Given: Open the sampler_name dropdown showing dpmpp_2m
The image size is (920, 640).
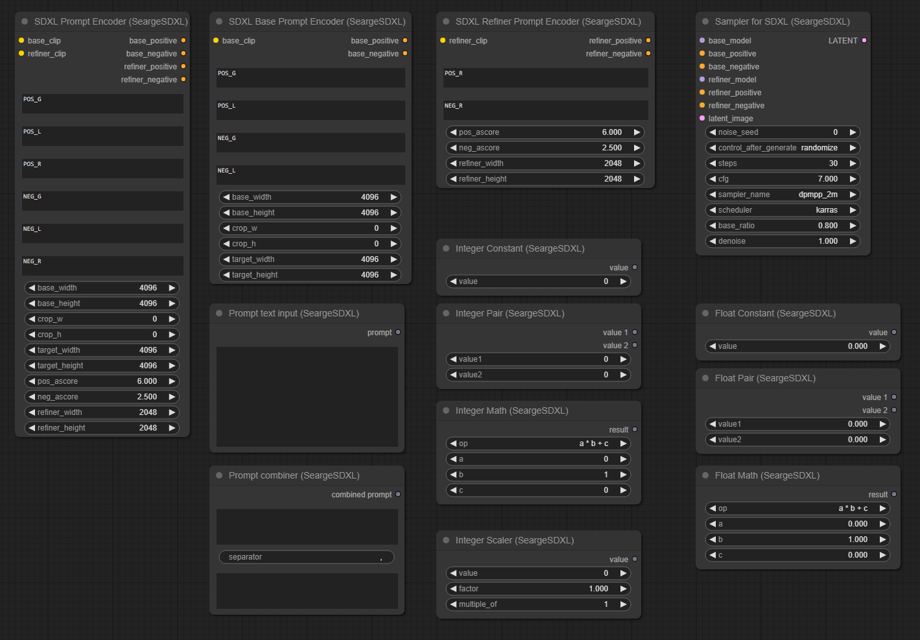Looking at the screenshot, I should 783,195.
